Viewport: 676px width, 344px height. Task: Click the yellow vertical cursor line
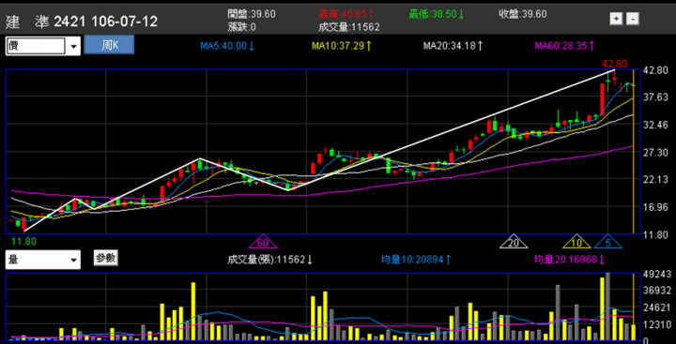coord(633,151)
